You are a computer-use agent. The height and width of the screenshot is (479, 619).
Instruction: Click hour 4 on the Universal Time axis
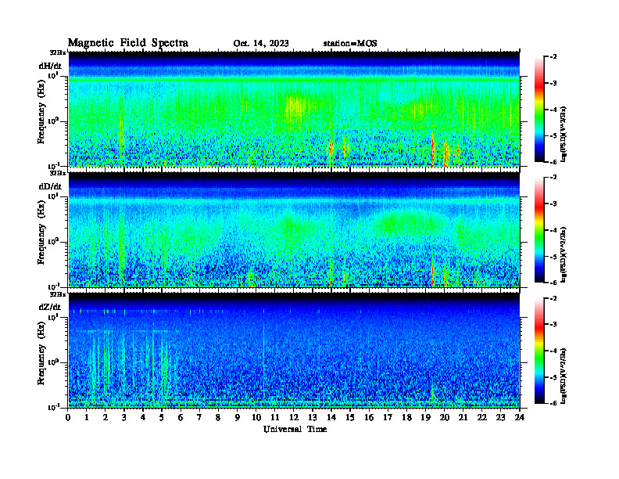point(143,417)
